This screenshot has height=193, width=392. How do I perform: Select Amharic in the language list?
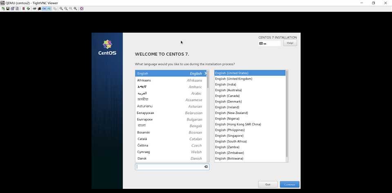171,87
